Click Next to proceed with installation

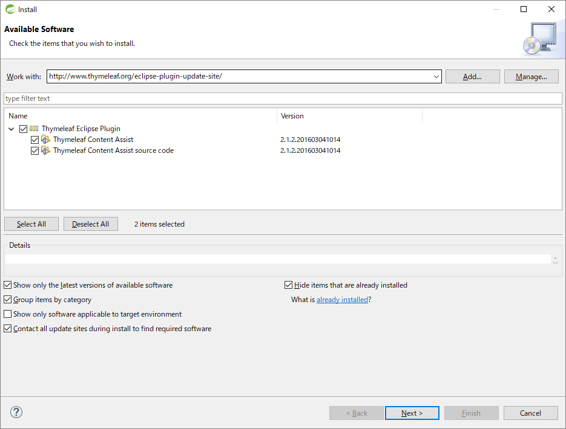412,413
